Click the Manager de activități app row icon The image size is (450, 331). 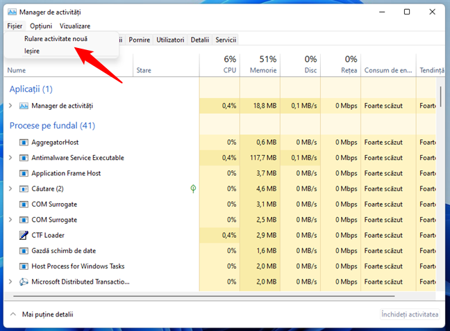(x=24, y=106)
